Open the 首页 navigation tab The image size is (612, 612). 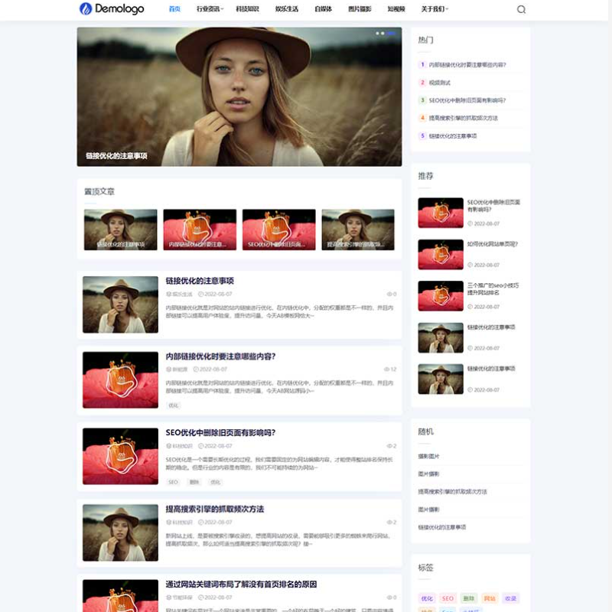174,9
